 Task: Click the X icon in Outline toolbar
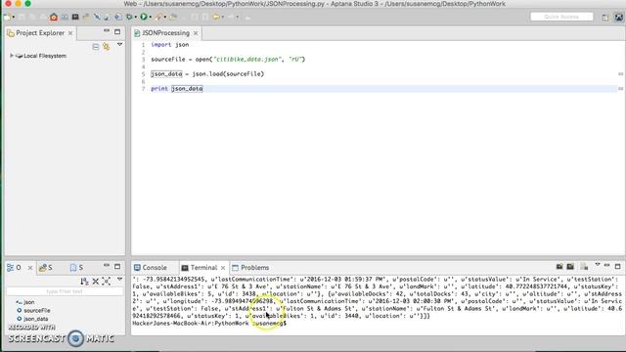point(96,282)
